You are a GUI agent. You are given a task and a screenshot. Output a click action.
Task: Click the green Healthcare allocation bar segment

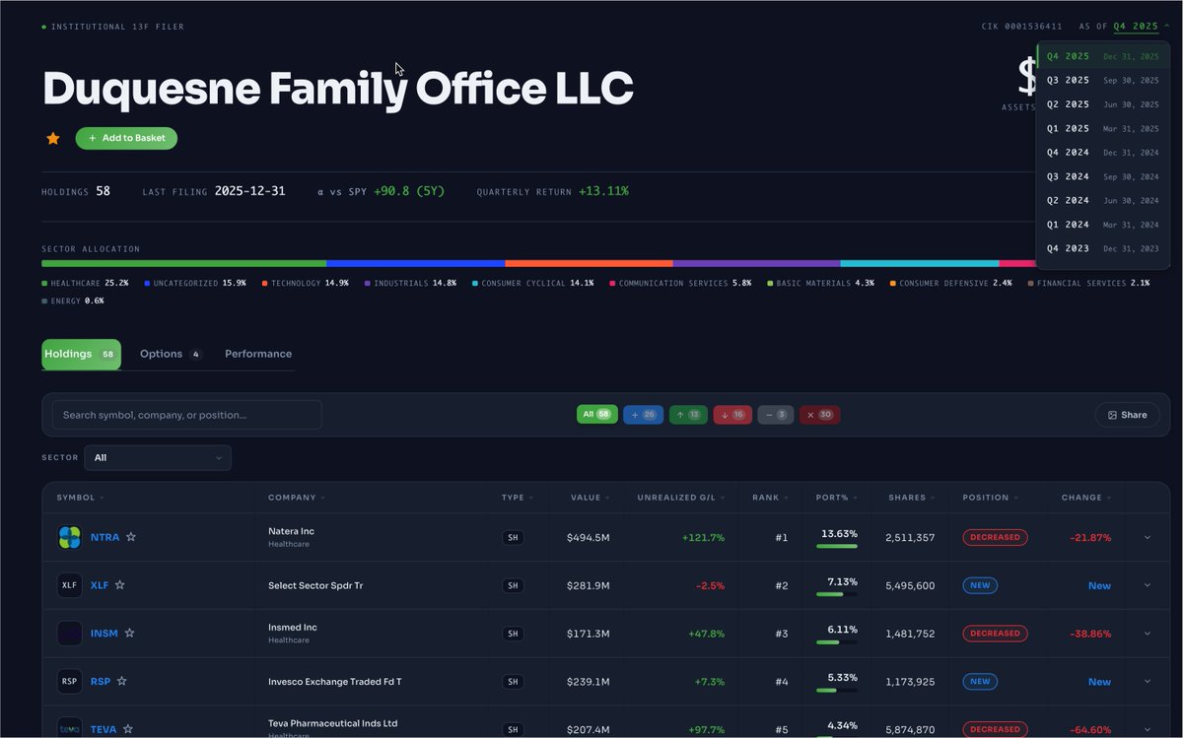183,263
